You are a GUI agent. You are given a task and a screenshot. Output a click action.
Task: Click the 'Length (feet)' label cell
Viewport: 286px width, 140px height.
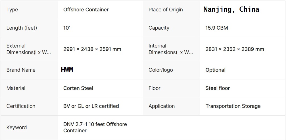22,28
